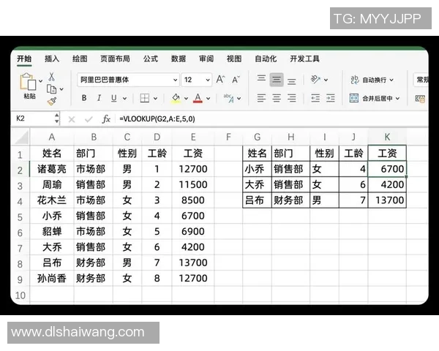Open the 审阅 tab
The height and width of the screenshot is (351, 439).
[206, 58]
